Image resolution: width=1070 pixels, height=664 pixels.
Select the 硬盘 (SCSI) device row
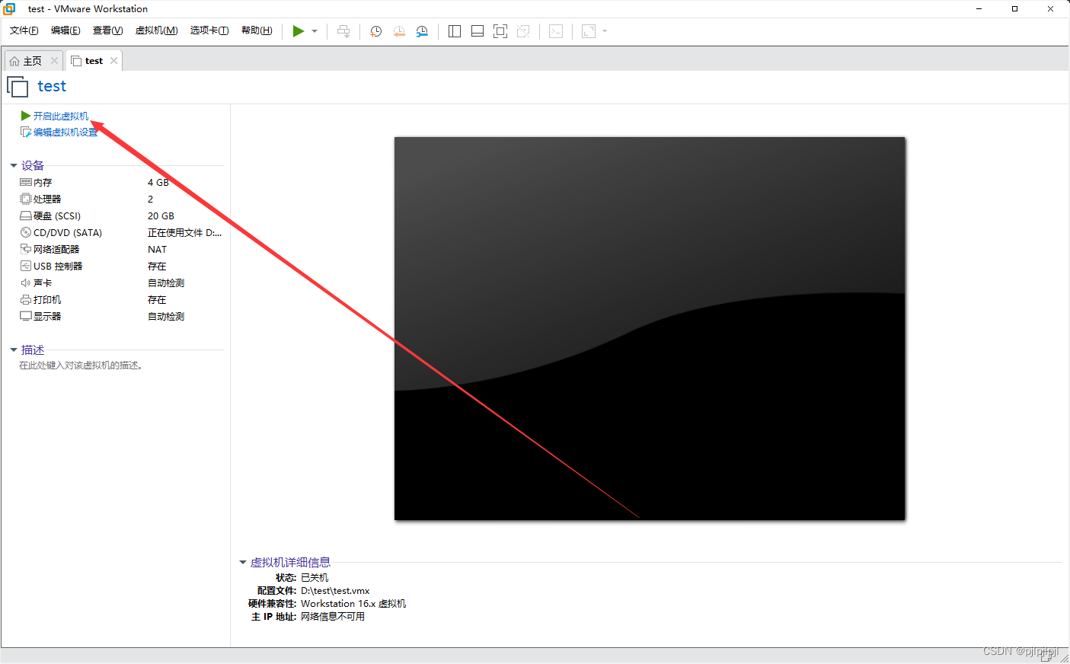120,216
